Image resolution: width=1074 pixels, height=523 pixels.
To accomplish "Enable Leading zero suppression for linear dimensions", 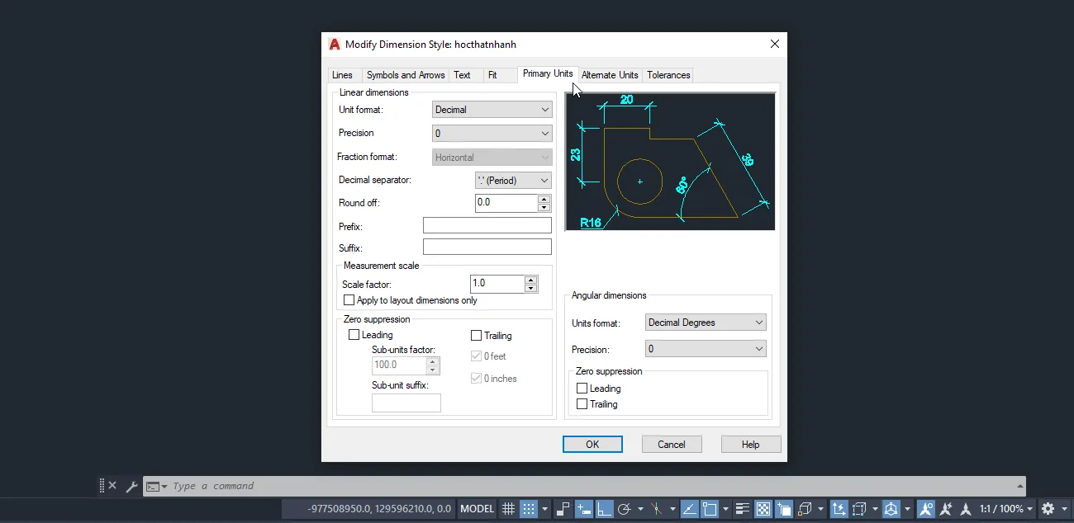I will (354, 335).
